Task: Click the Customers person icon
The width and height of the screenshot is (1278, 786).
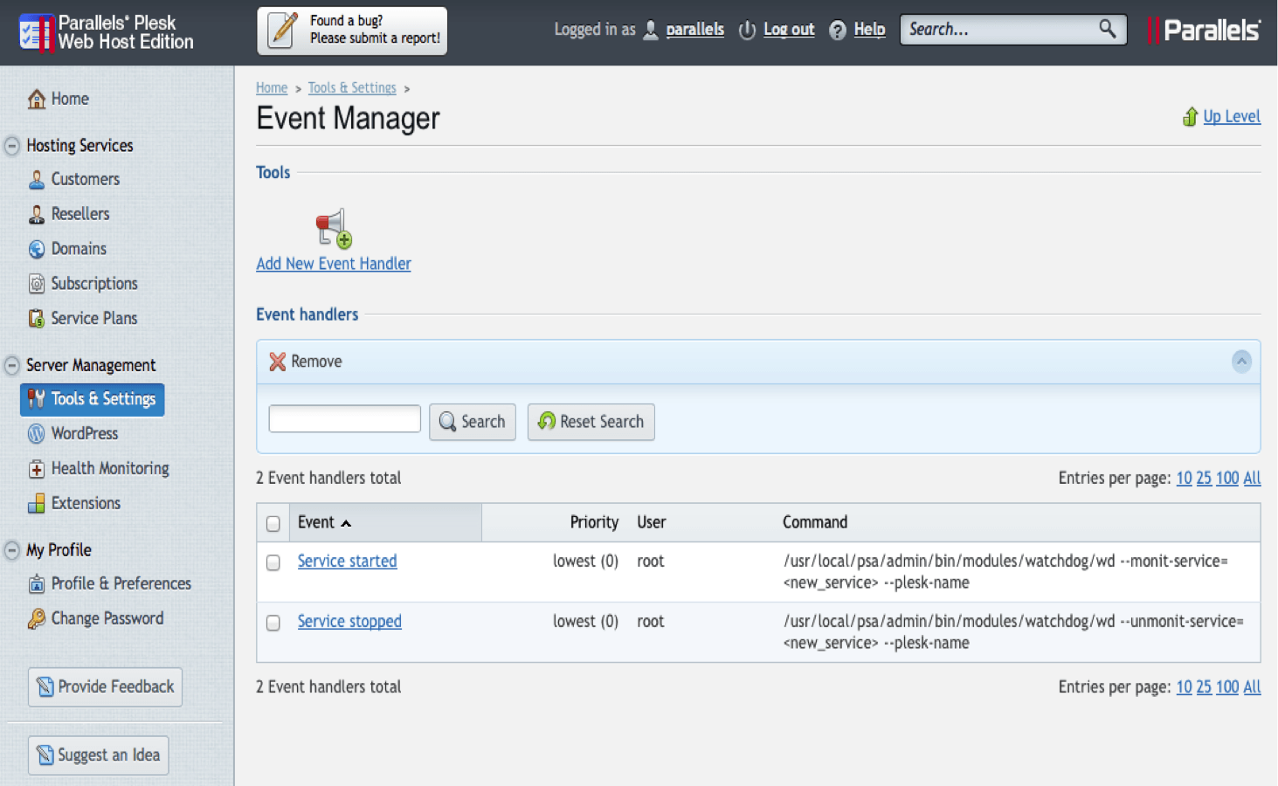Action: 37,180
